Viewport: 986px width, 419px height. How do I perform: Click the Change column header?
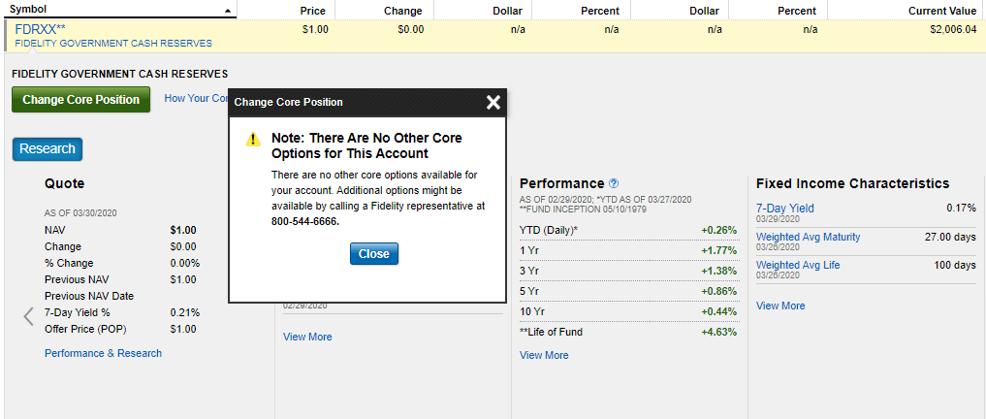402,11
